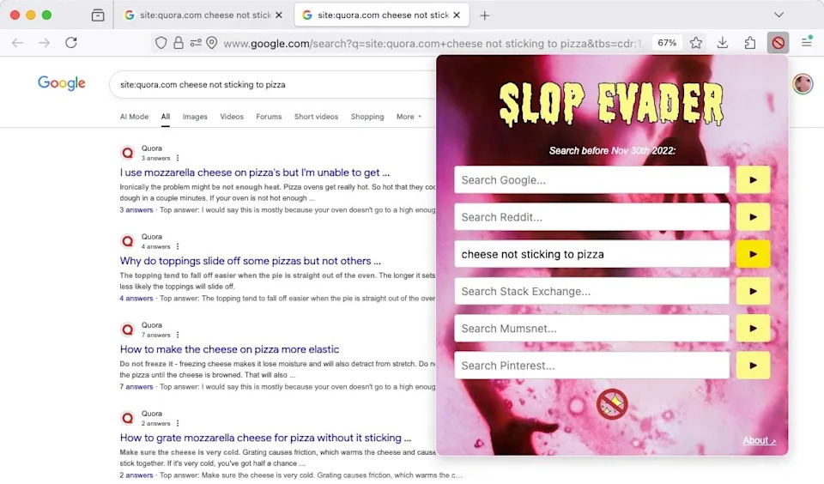Switch to the first browser tab
The image size is (824, 484).
coord(203,15)
